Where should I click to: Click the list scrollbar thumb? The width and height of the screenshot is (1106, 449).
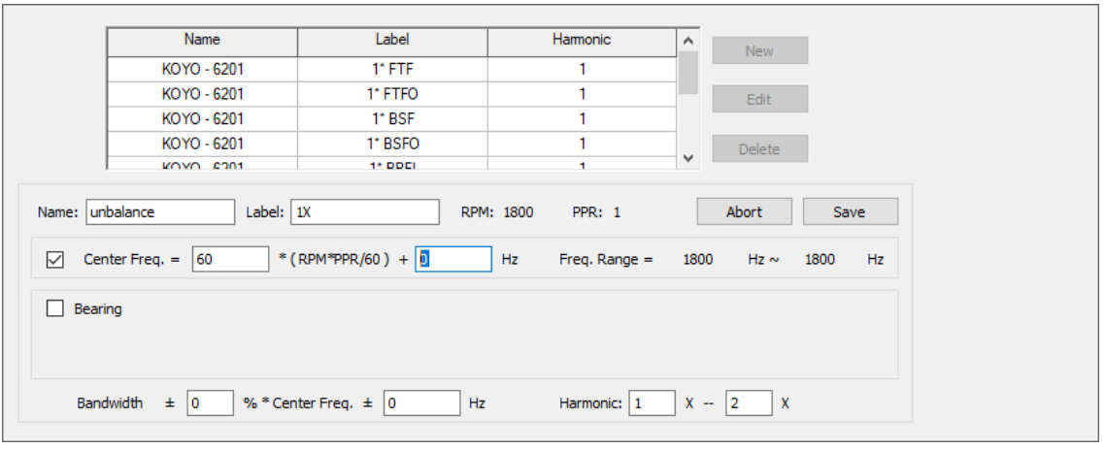687,74
